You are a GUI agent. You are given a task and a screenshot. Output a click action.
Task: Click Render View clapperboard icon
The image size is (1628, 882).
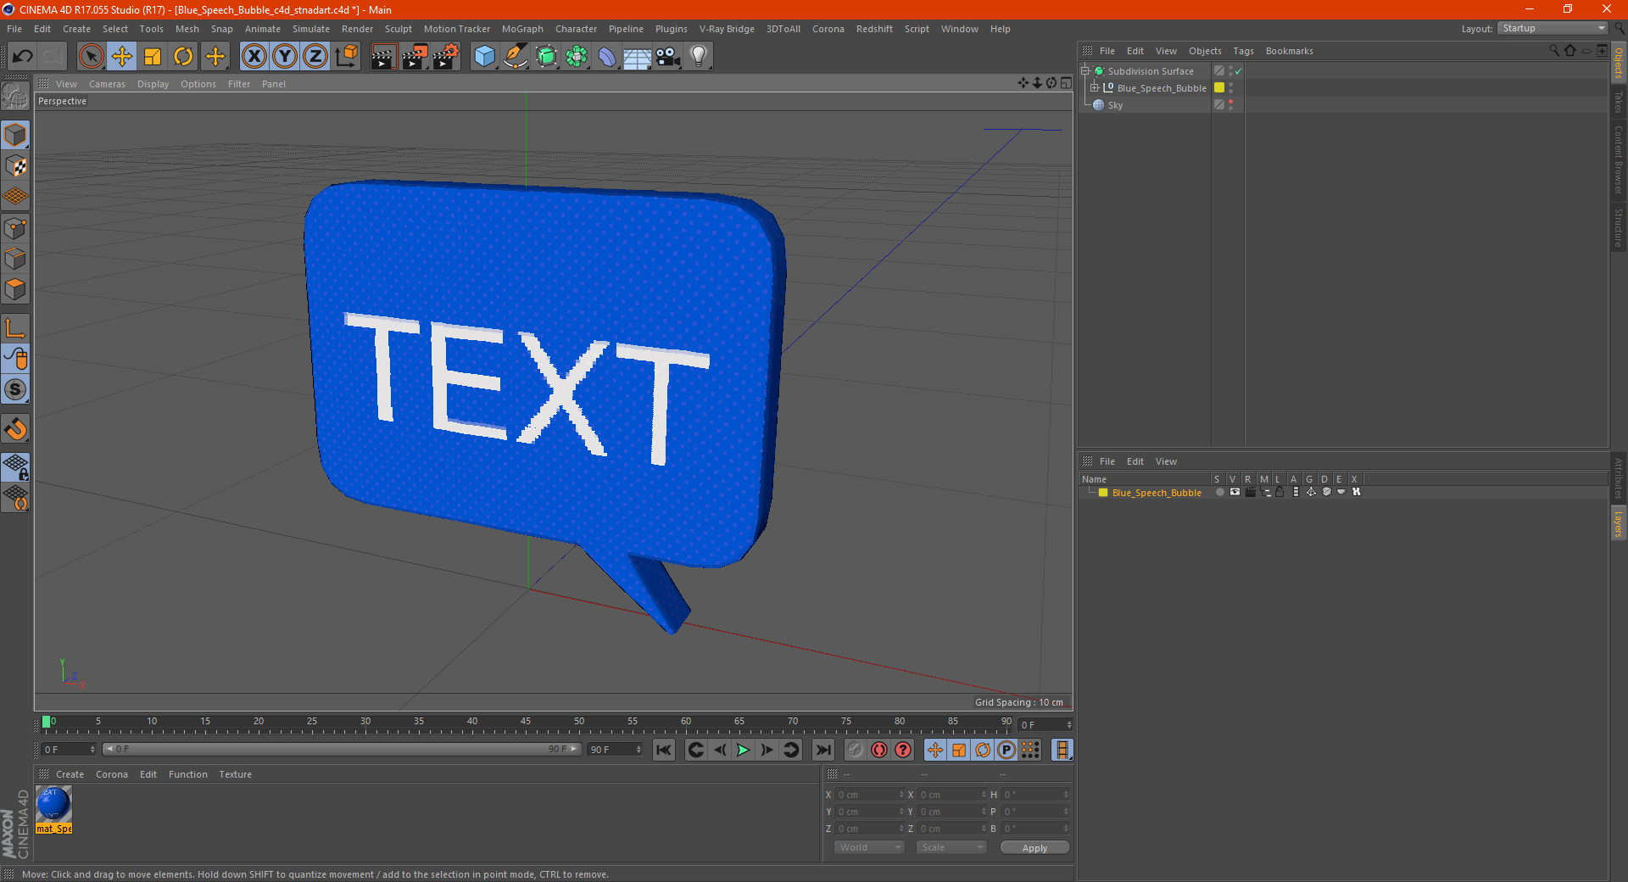point(383,57)
